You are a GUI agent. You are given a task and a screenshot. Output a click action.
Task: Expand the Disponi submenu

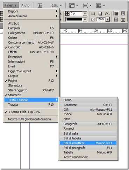pos(31,11)
